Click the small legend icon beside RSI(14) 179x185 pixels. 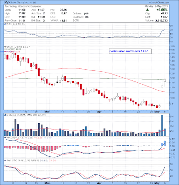coord(5,24)
